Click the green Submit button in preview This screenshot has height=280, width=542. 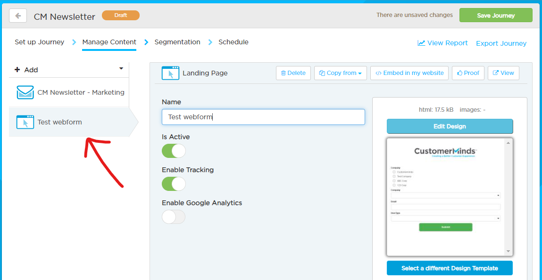click(446, 227)
